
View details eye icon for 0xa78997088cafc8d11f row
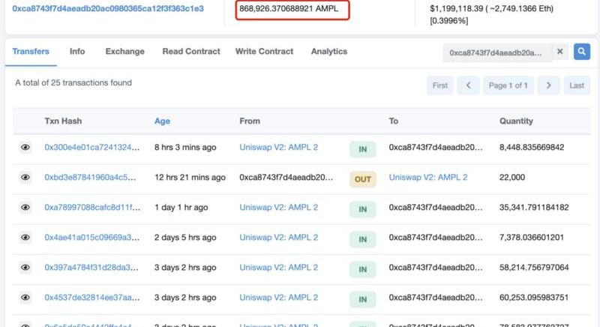(25, 207)
